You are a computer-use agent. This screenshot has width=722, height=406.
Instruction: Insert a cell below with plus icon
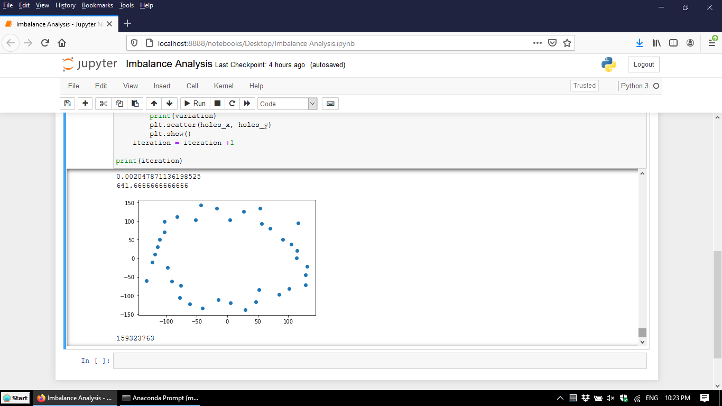pos(85,104)
